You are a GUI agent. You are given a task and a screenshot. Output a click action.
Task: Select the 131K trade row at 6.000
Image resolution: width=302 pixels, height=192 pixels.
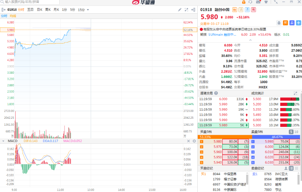click(x=223, y=99)
